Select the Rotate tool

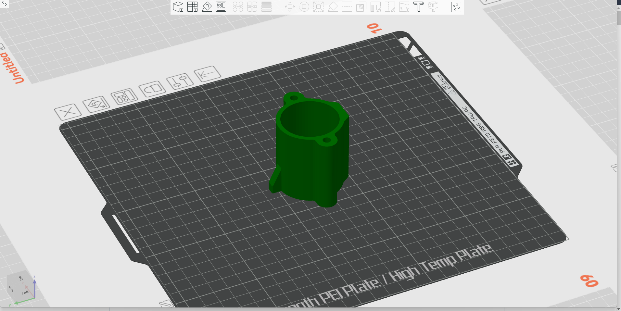[x=304, y=7]
